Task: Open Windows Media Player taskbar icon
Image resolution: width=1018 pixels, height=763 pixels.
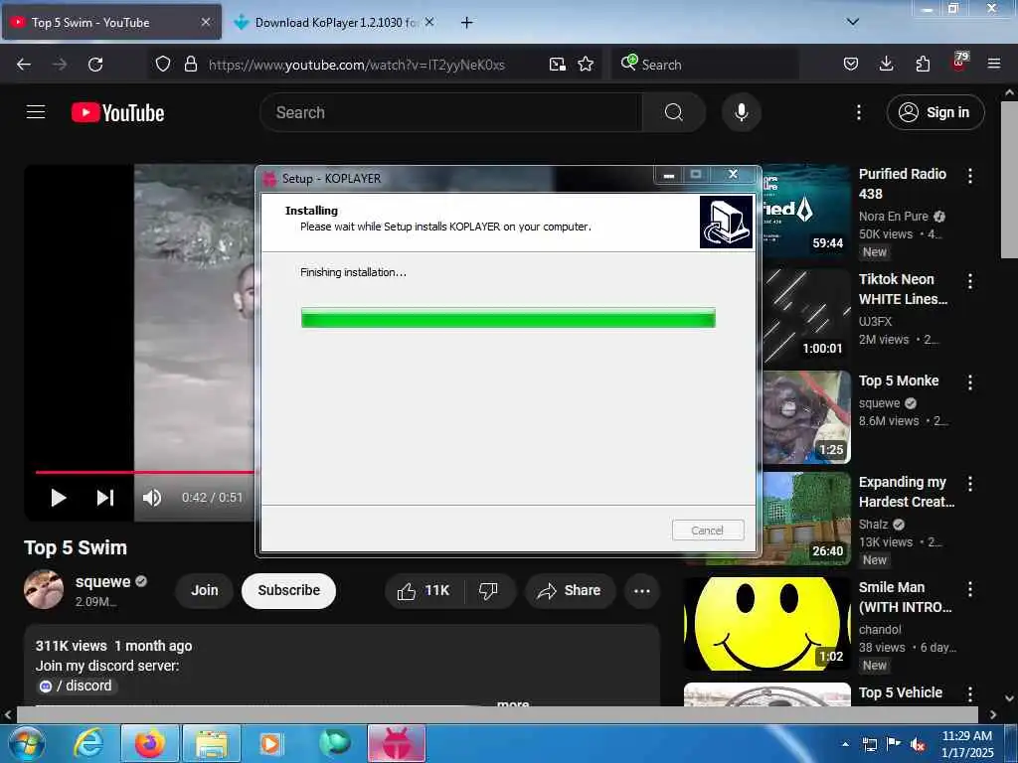Action: click(x=272, y=743)
